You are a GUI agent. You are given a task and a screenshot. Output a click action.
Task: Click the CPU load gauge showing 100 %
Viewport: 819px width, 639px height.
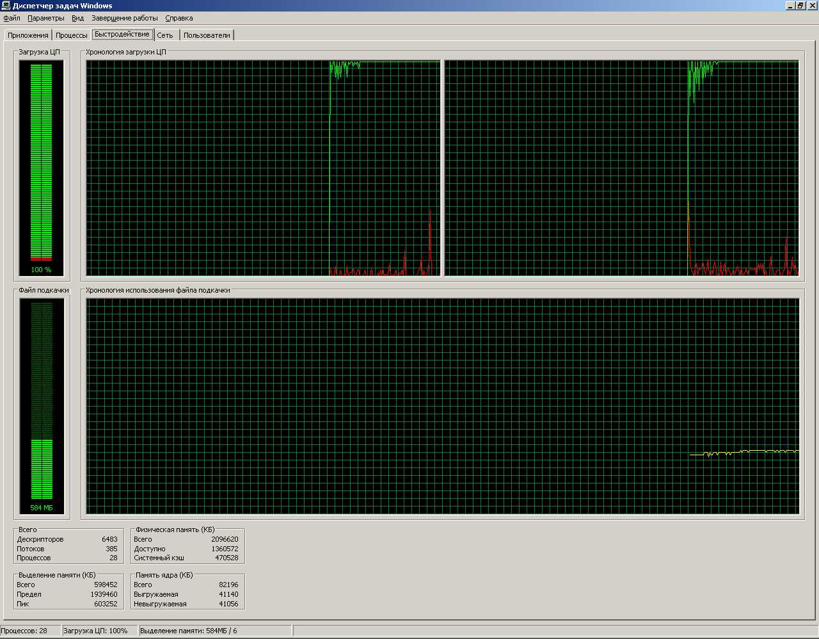42,168
